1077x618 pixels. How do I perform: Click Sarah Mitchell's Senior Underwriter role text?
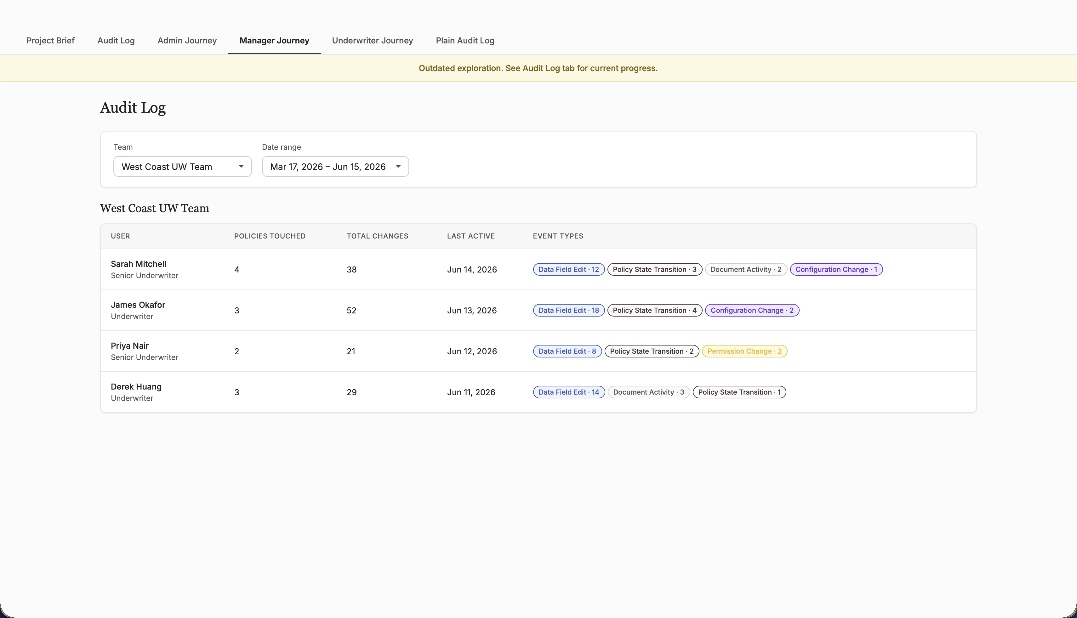click(145, 275)
